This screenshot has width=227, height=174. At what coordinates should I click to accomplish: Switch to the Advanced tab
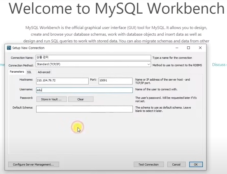pos(44,72)
